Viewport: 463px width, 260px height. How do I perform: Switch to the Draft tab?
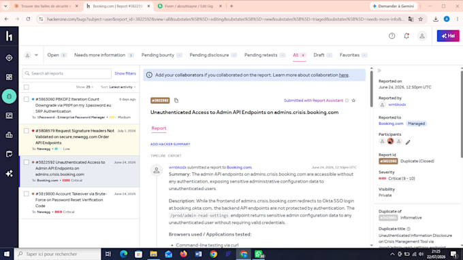pyautogui.click(x=323, y=55)
